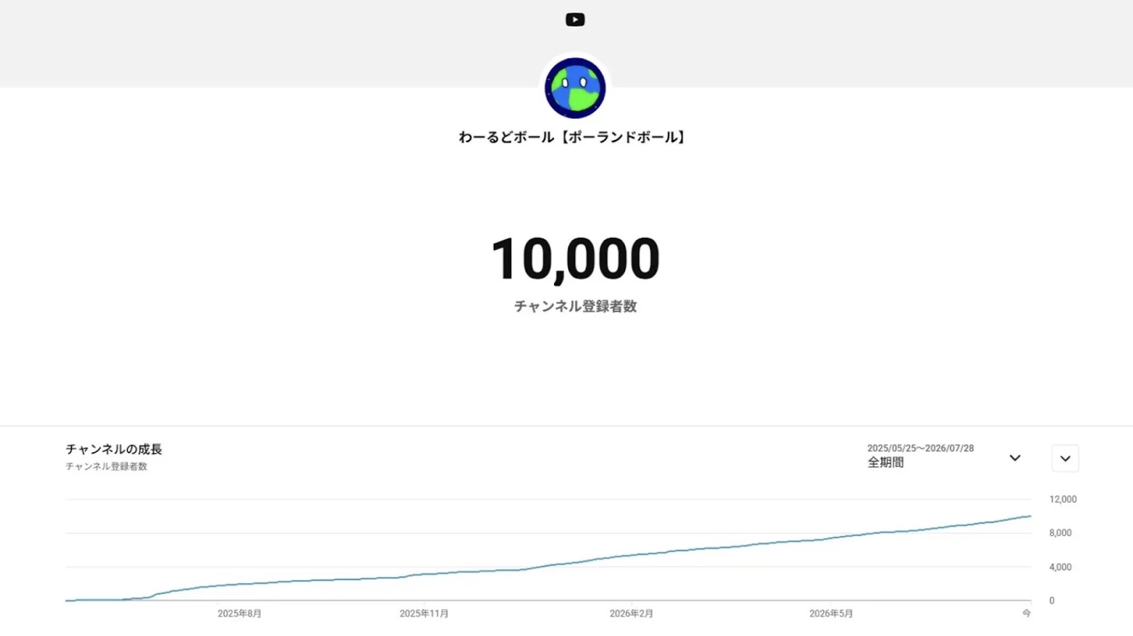Select the 2025年11月 axis marker
This screenshot has width=1133, height=636.
click(x=424, y=614)
